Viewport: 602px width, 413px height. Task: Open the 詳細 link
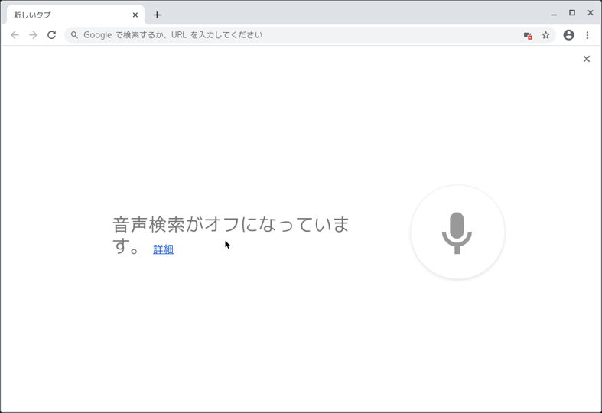coord(163,249)
